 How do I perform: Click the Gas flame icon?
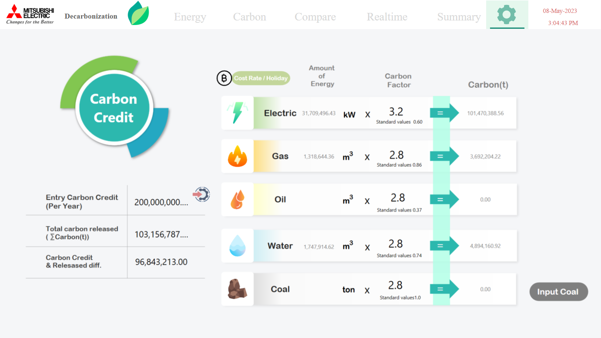point(238,156)
